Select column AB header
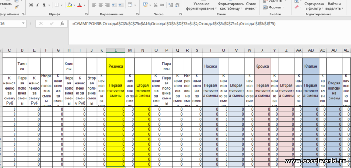Image resolution: width=351 pixels, height=168 pixels. 311,51
